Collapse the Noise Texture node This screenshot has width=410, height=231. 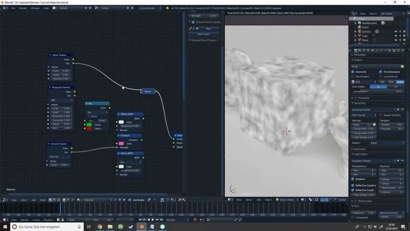pos(50,55)
